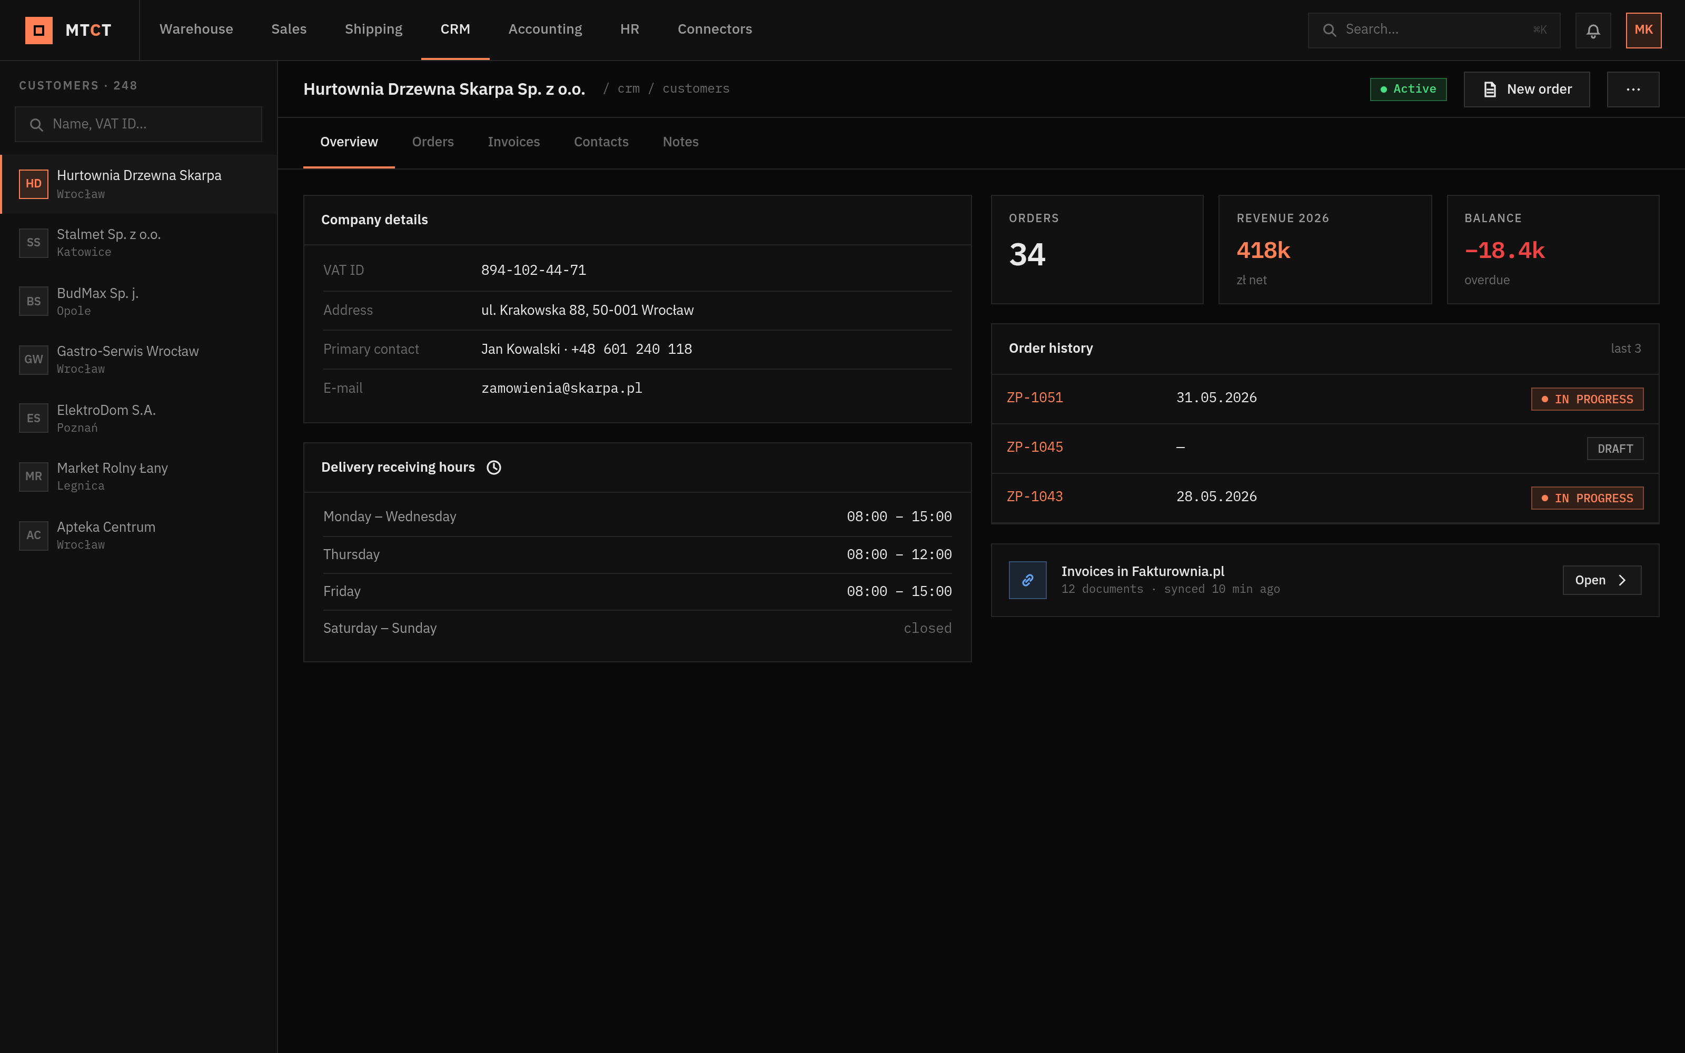Focus the Name, VAT ID filter field
This screenshot has height=1053, width=1685.
138,125
